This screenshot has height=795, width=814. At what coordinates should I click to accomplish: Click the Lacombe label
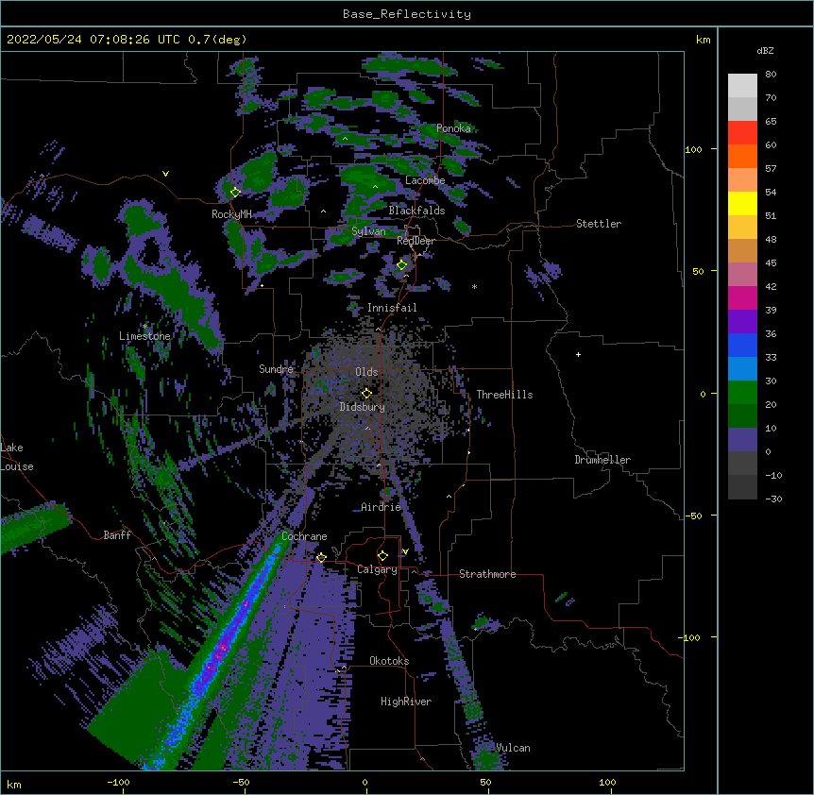point(425,180)
